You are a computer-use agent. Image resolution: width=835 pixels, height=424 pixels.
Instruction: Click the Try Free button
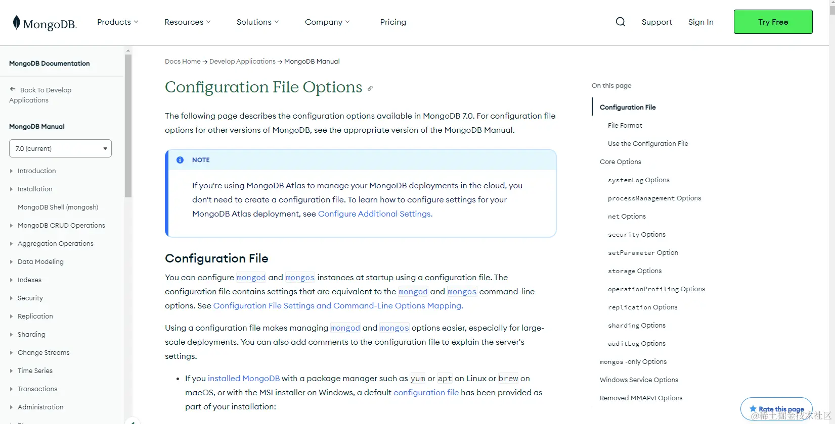tap(773, 22)
